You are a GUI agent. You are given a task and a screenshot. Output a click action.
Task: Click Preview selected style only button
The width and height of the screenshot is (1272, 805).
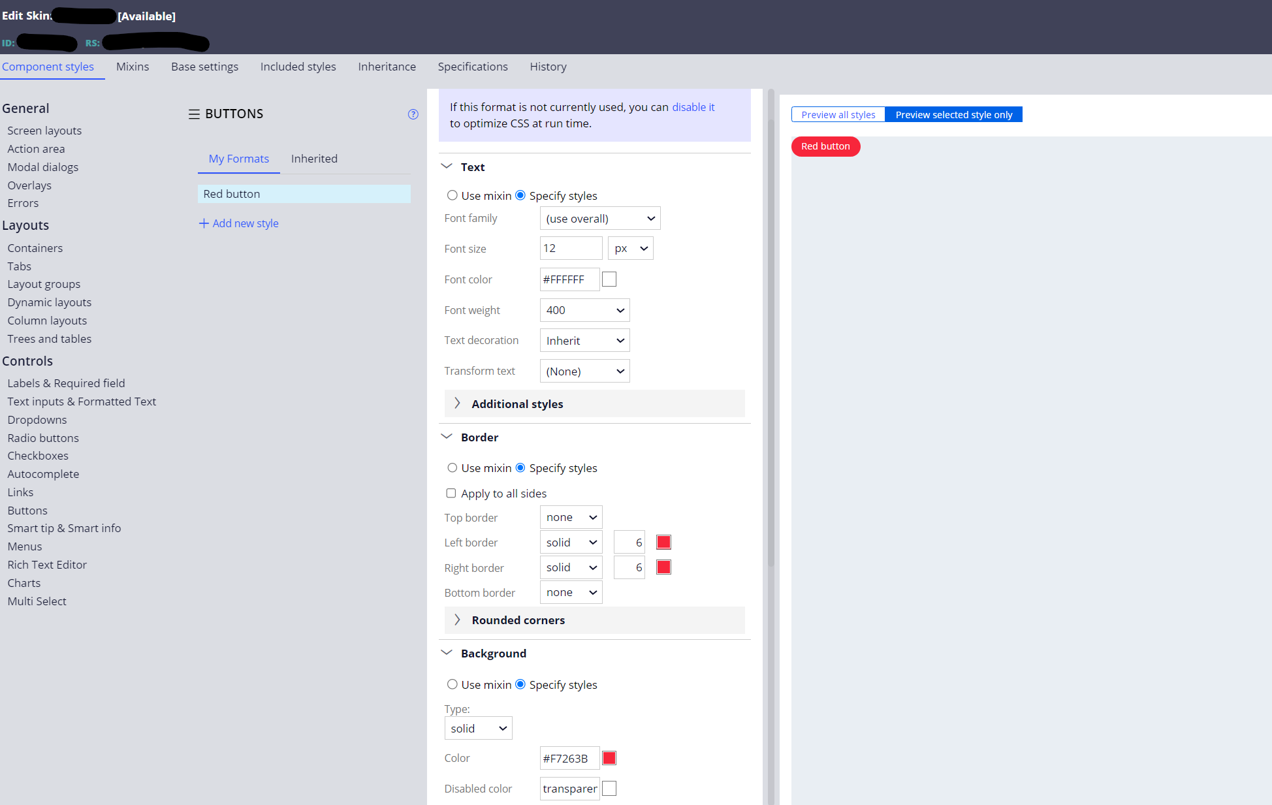coord(954,114)
